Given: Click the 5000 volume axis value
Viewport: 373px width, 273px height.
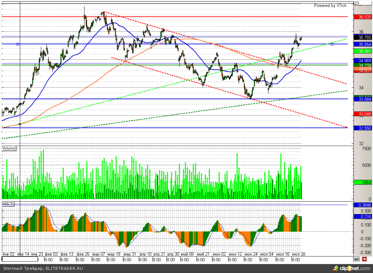Looking at the screenshot, I should click(366, 165).
